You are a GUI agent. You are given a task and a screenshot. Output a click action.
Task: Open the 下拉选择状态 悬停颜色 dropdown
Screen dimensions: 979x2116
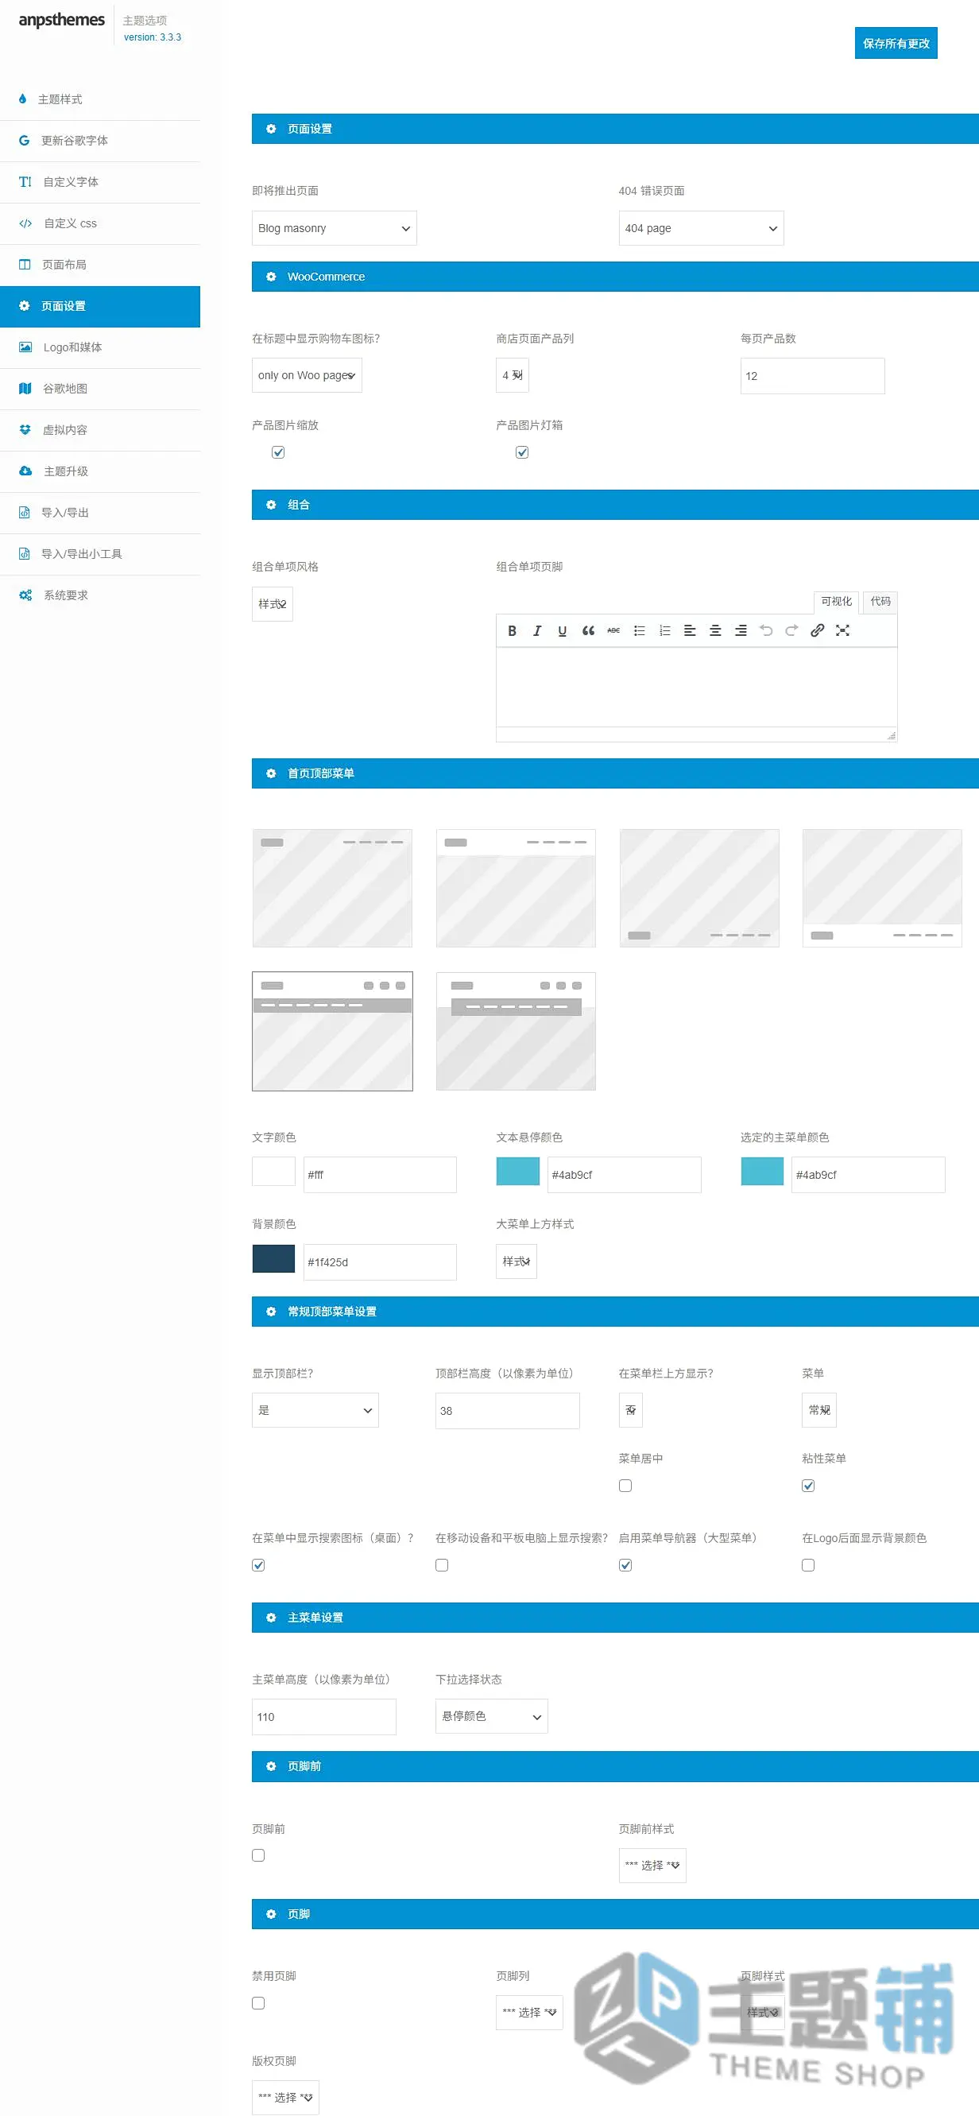point(492,1717)
